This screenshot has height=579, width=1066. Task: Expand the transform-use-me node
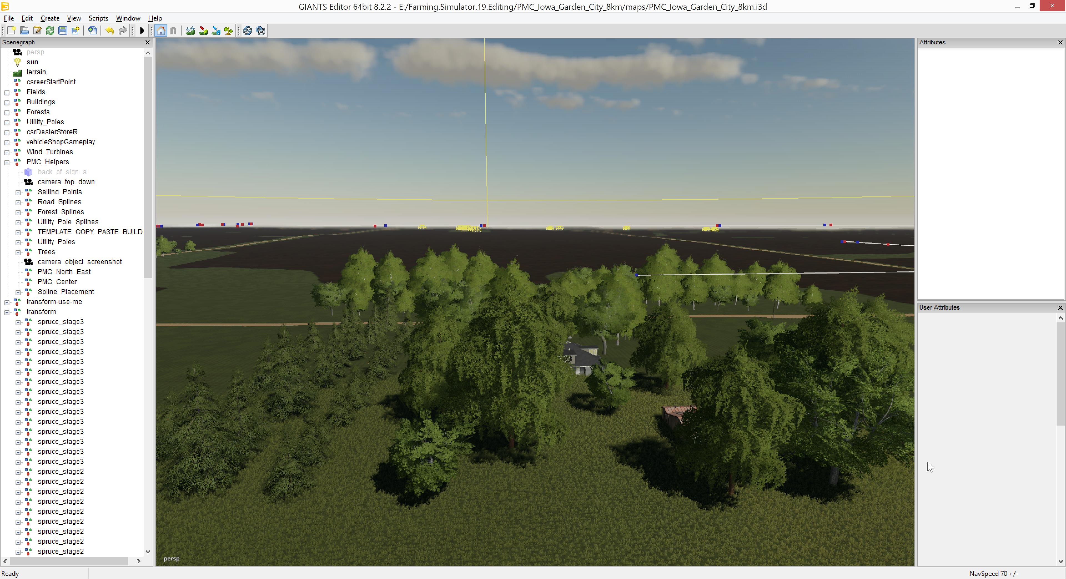point(7,302)
